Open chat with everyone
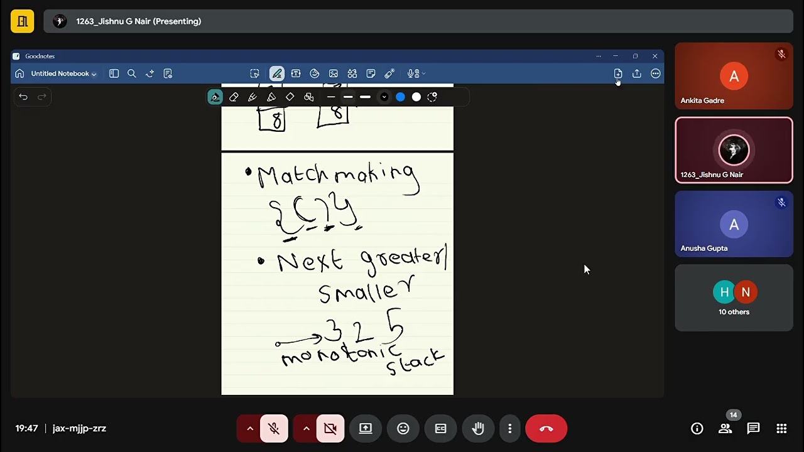804x452 pixels. click(x=753, y=428)
